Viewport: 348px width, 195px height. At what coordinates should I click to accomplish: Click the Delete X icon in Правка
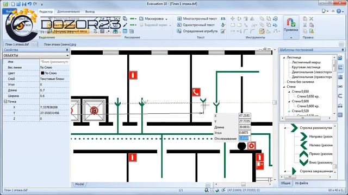(x=312, y=19)
